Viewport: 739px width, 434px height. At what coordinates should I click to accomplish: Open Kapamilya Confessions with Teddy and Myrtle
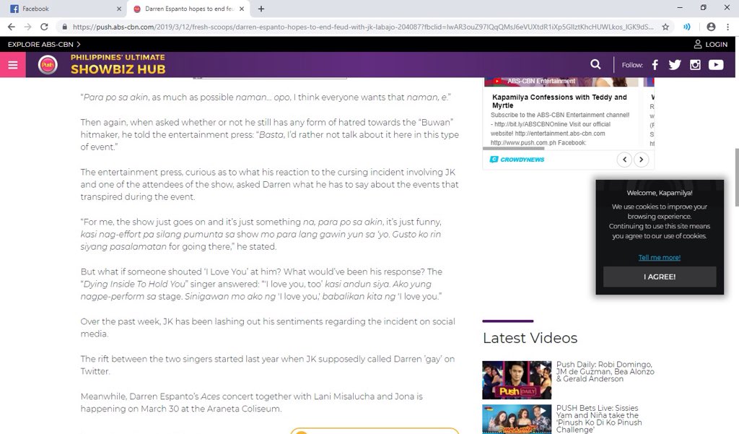coord(559,101)
